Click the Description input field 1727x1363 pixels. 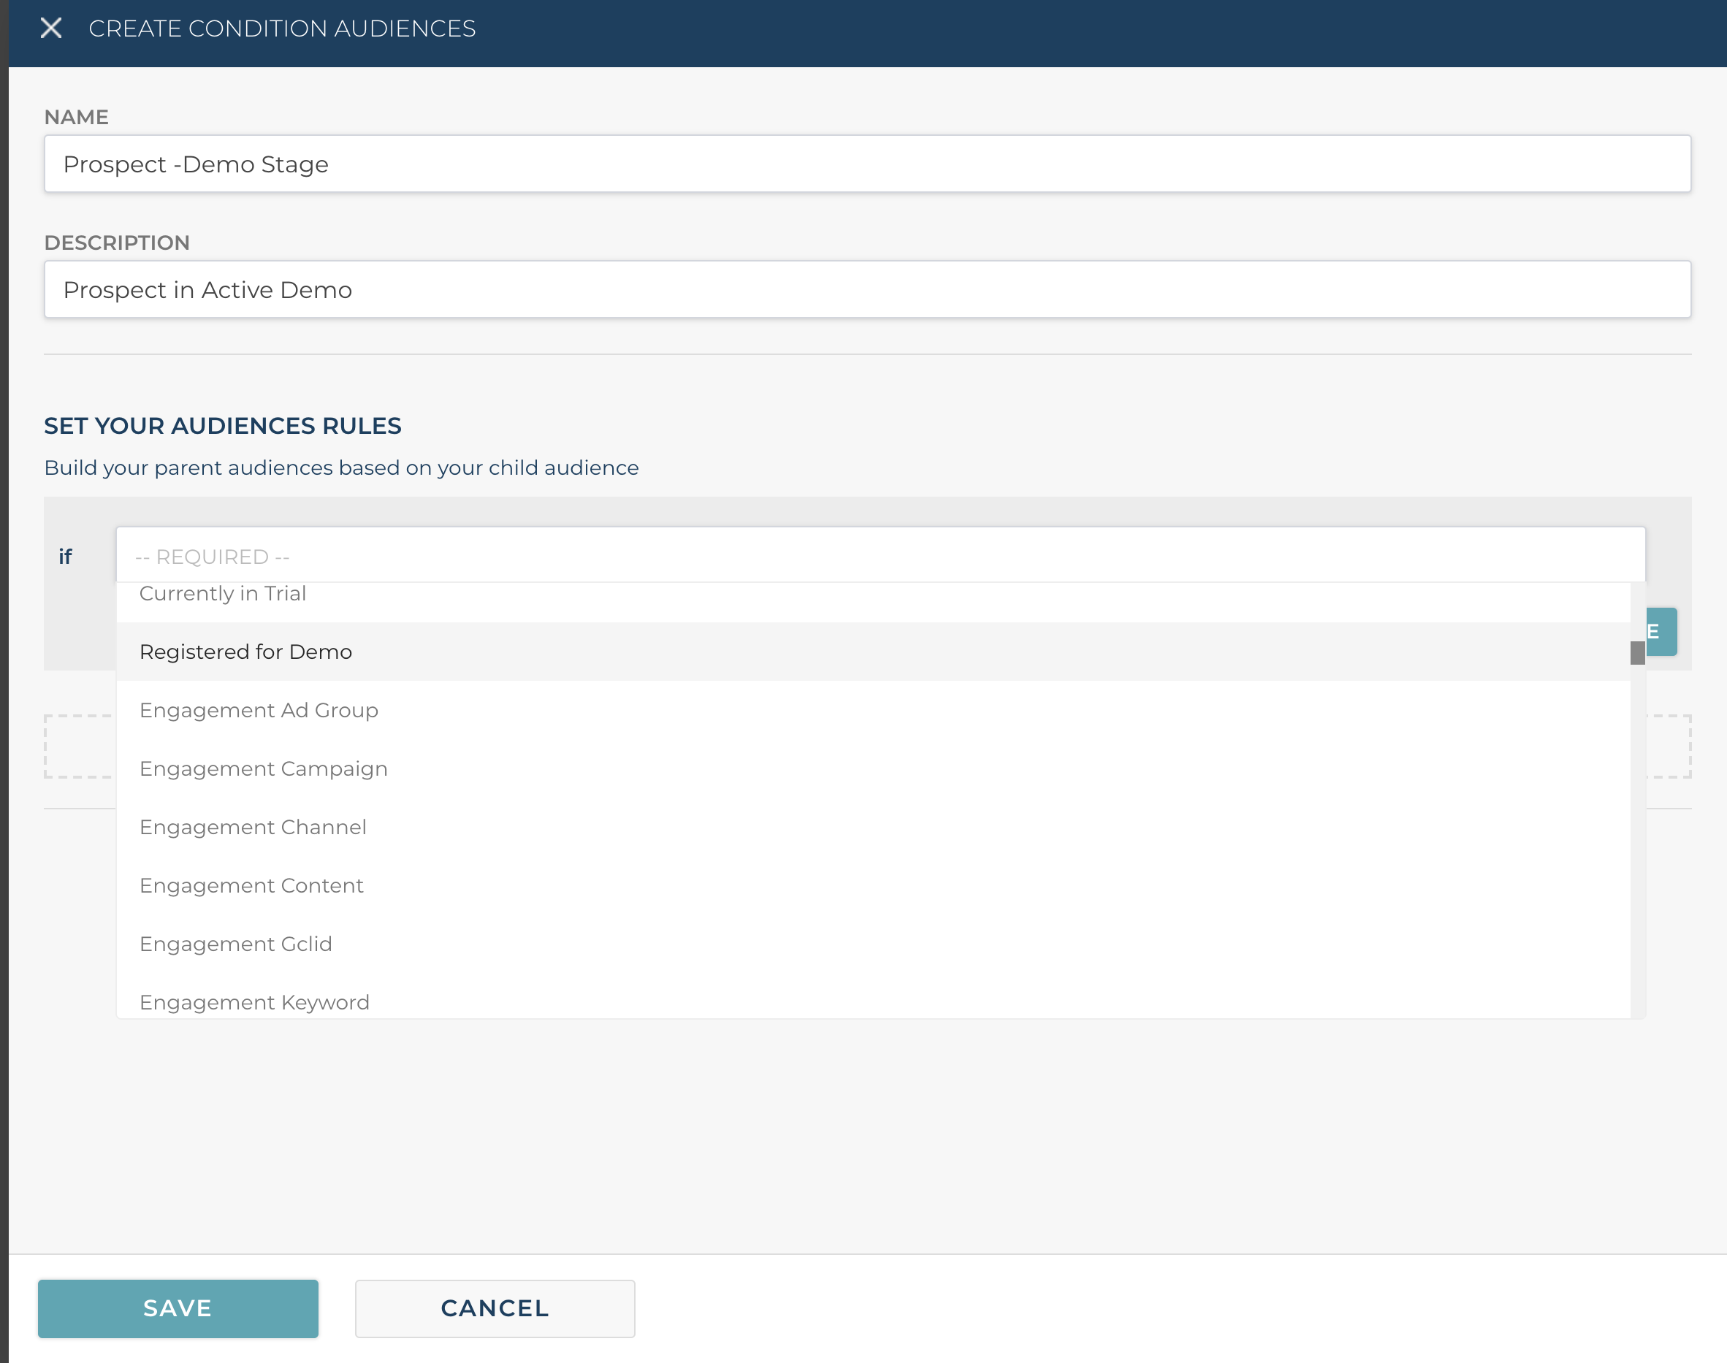click(866, 290)
